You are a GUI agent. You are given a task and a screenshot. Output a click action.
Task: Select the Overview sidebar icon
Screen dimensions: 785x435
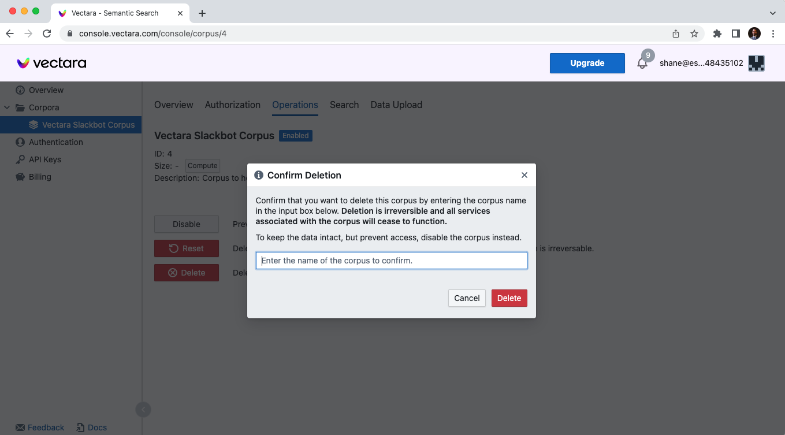coord(20,90)
